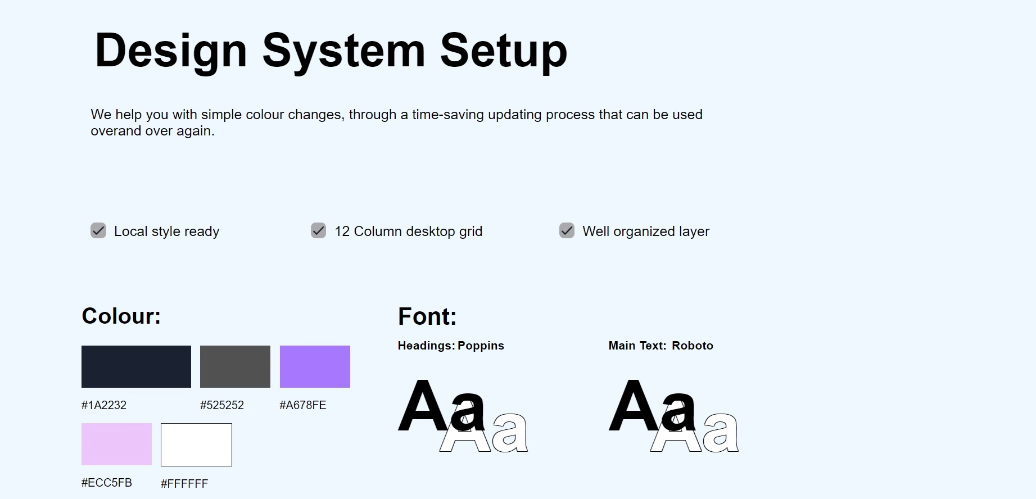Image resolution: width=1036 pixels, height=499 pixels.
Task: Click the #1A2232 hex code text
Action: (x=104, y=405)
